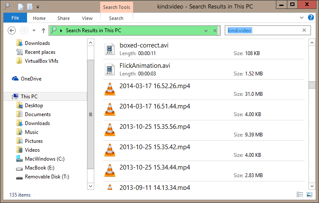This screenshot has height=203, width=319.
Task: Select 2013-10-25 15.35.42.mp4 file
Action: 204,151
